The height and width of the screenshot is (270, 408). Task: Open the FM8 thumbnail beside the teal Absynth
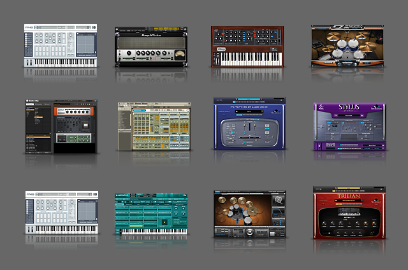(x=62, y=213)
